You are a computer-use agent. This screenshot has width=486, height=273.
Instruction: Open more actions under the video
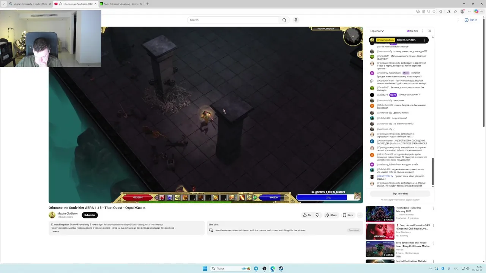[360, 215]
